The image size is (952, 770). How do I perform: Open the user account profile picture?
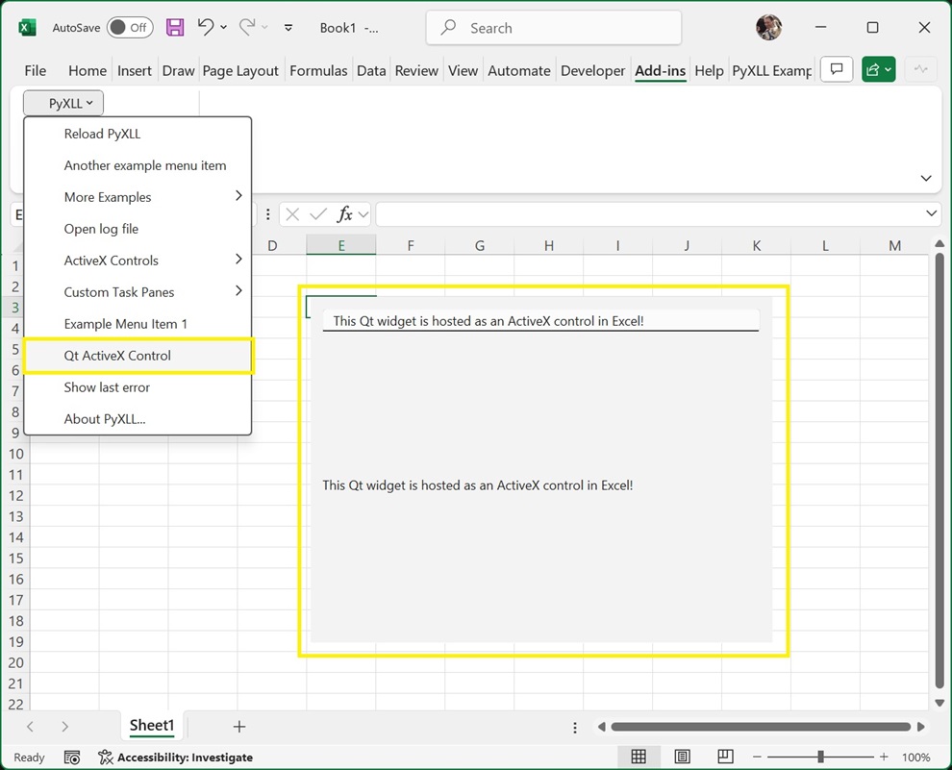point(768,27)
